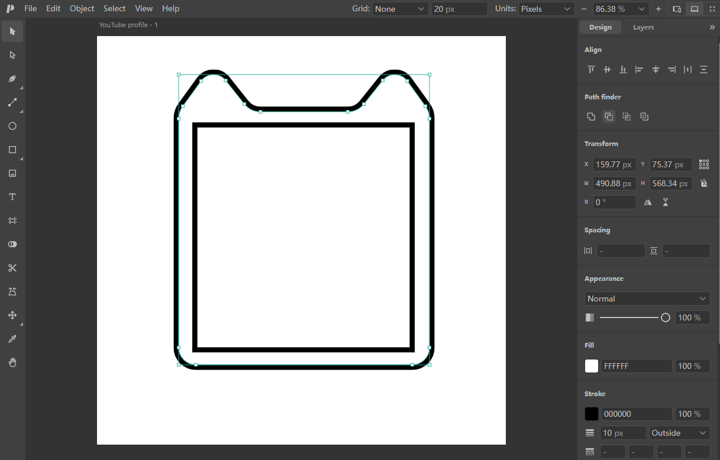This screenshot has width=720, height=460.
Task: Pick the Scissors cut tool
Action: 12,268
